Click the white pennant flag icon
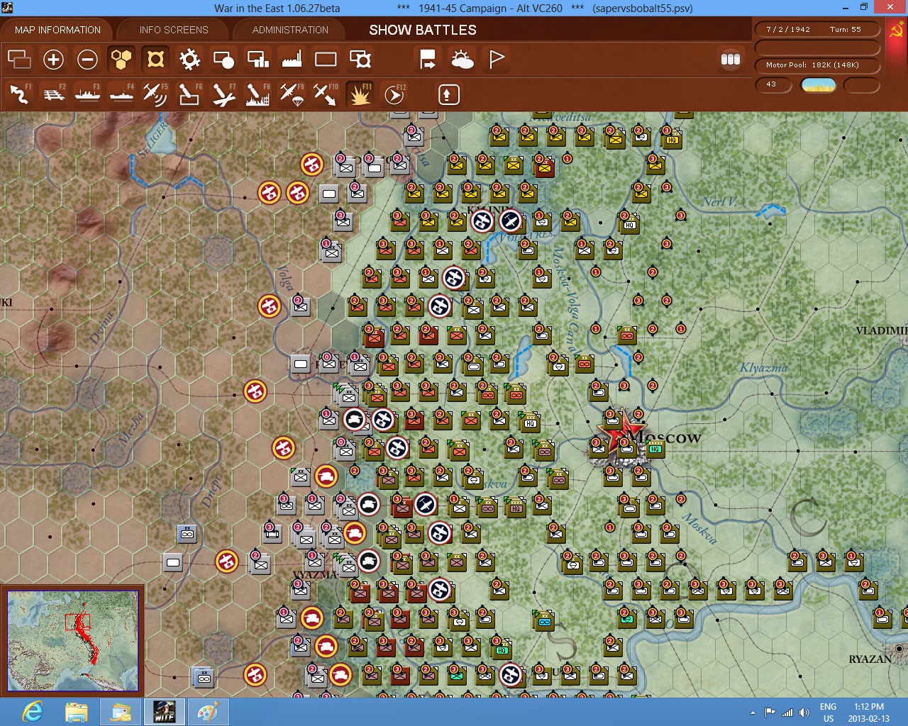Image resolution: width=908 pixels, height=726 pixels. click(497, 60)
